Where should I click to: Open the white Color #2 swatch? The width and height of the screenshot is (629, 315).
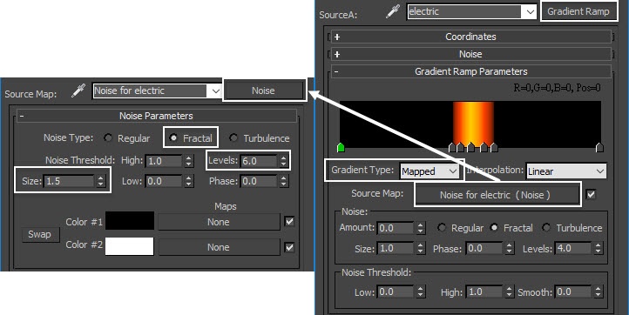(x=129, y=246)
